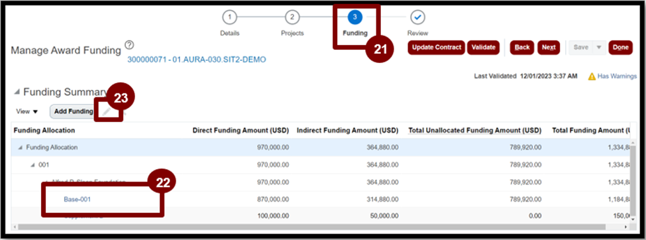This screenshot has width=646, height=240.
Task: Click the Indirect Funding Amount (USD) column header
Action: (347, 131)
